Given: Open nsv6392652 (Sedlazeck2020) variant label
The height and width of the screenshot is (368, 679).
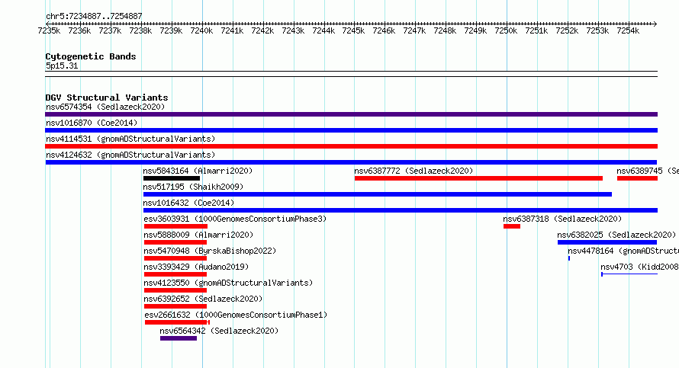Looking at the screenshot, I should pos(203,299).
